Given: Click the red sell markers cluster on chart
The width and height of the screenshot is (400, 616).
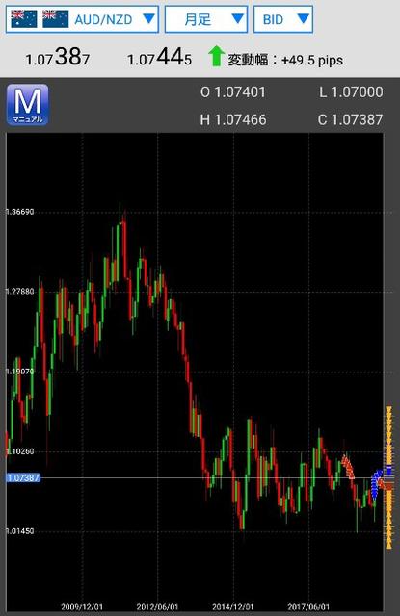Looking at the screenshot, I should [348, 466].
